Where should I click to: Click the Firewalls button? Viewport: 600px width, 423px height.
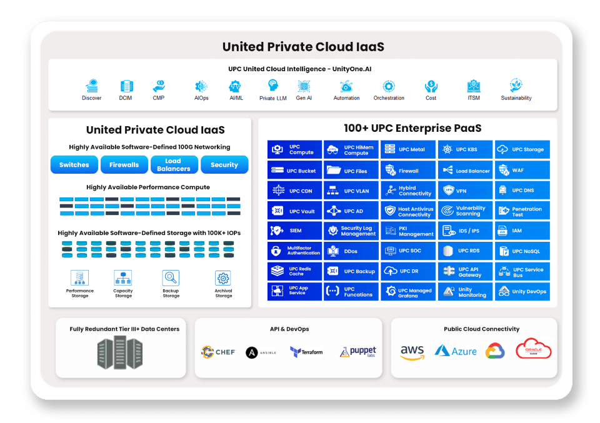[124, 165]
